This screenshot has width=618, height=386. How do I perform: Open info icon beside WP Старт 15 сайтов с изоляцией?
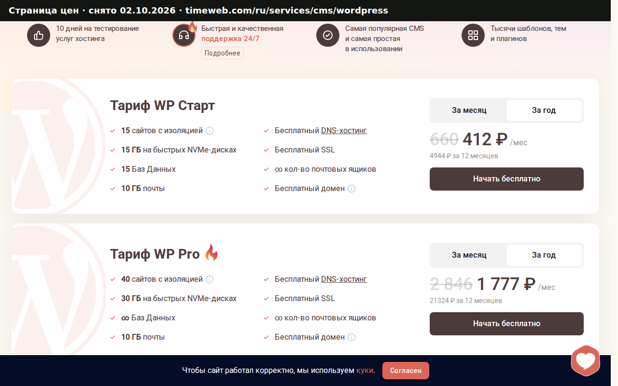coord(210,131)
